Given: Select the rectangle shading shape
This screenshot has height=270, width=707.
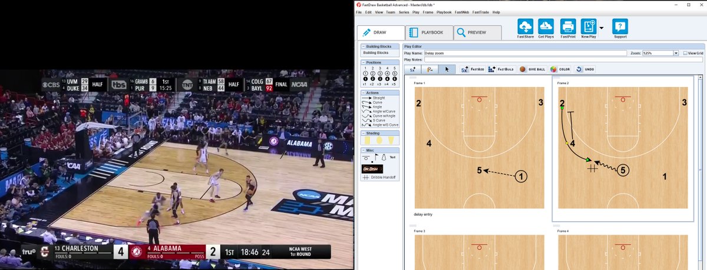Looking at the screenshot, I should click(x=368, y=140).
